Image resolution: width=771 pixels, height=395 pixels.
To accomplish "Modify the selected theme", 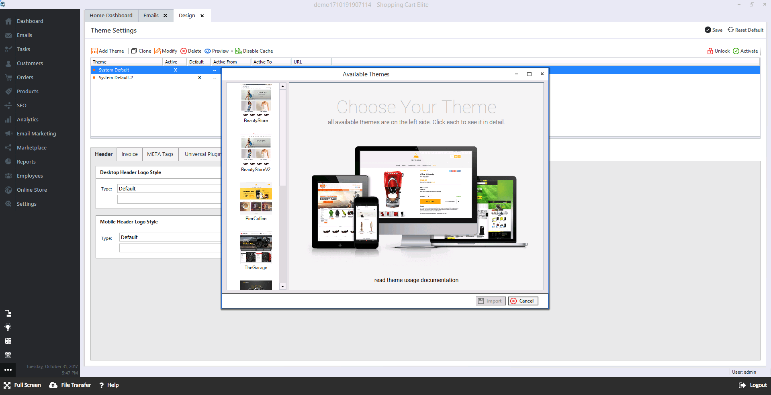I will click(166, 51).
